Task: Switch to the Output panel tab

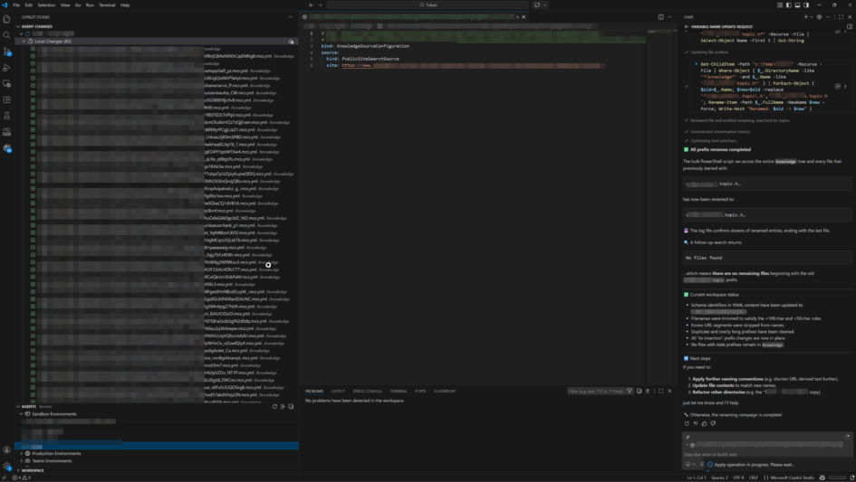Action: (338, 391)
